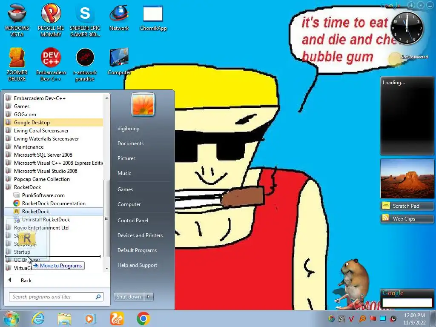Open Windows Explorer from the taskbar
436x327 pixels.
click(64, 318)
